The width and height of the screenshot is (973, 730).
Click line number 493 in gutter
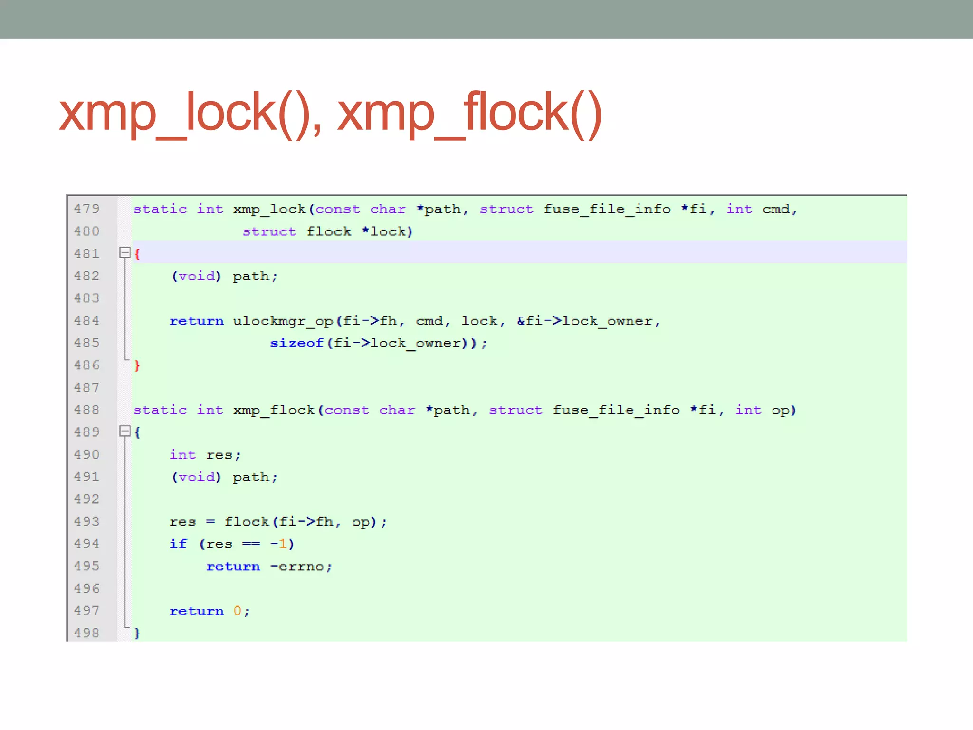pyautogui.click(x=87, y=521)
